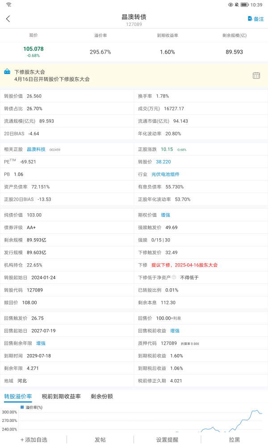Switch to the 税前到期收益率 tab
268x447 pixels.
pos(61,396)
